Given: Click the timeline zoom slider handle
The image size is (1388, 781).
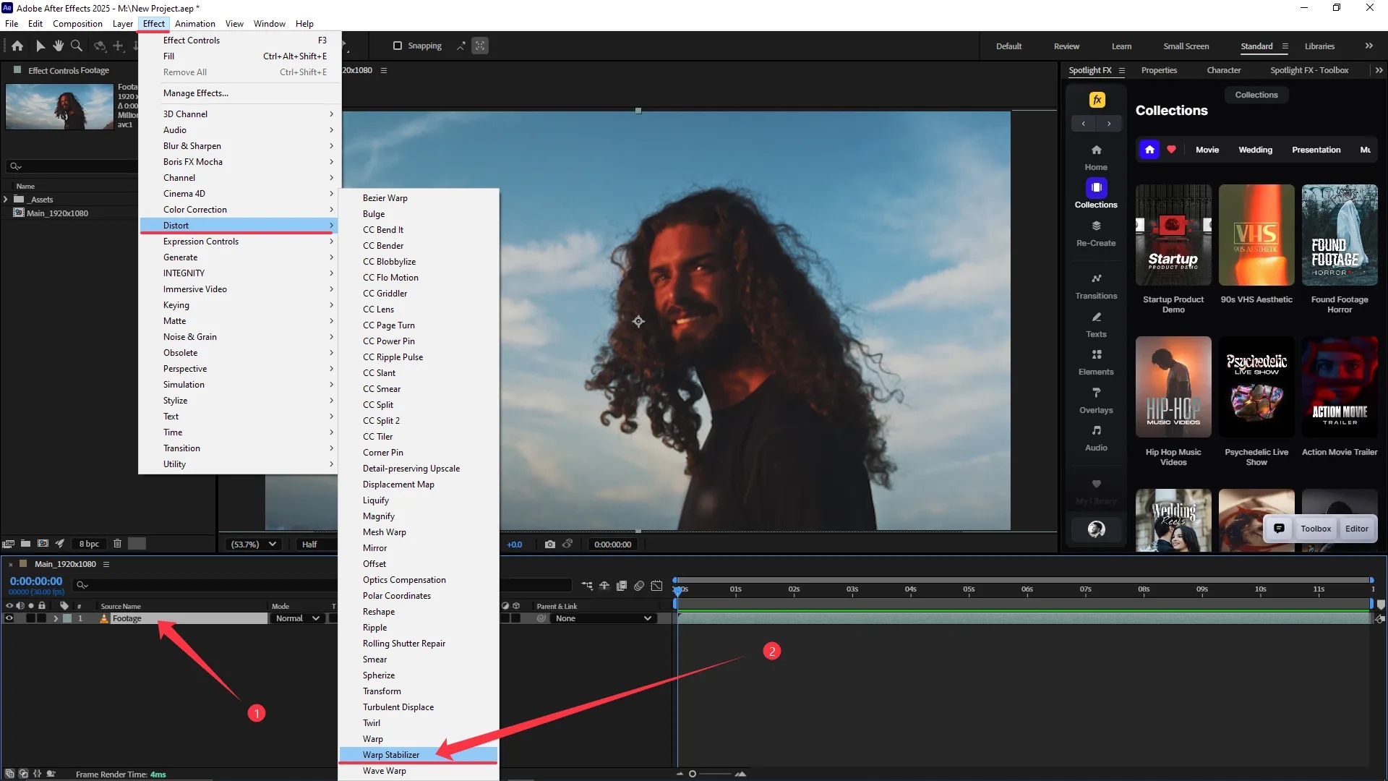Looking at the screenshot, I should (692, 774).
